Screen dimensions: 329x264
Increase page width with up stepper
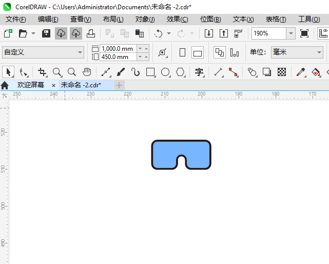point(146,49)
